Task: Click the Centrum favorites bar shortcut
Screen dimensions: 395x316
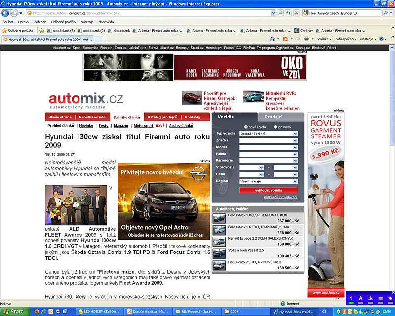Action: coord(304,31)
